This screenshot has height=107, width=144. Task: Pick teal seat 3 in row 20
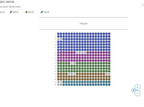(64, 85)
